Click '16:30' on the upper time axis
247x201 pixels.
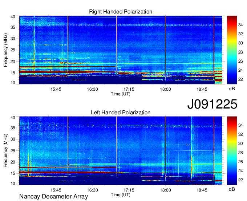coord(92,89)
